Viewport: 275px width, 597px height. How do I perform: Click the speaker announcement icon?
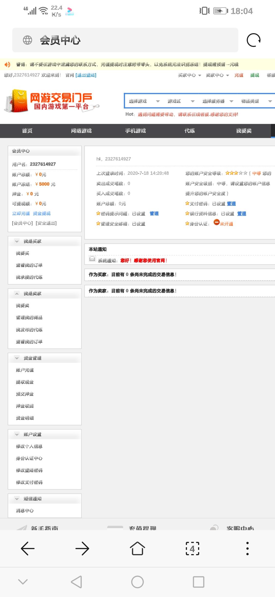pos(7,65)
